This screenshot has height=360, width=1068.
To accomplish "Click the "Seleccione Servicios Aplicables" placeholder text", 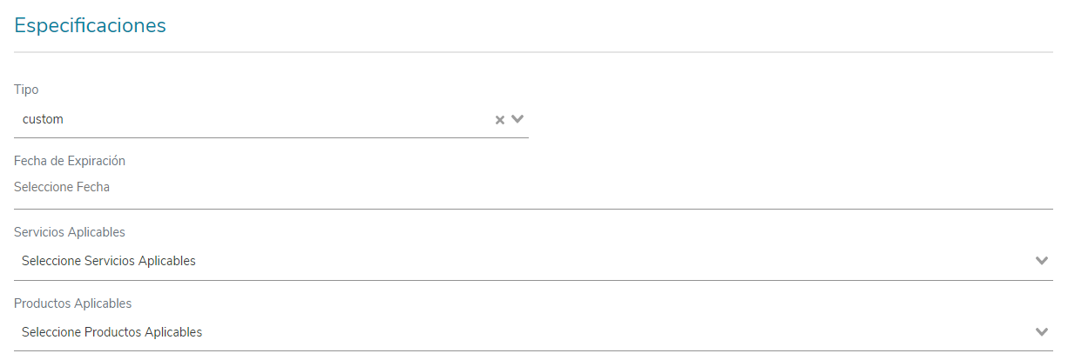I will (109, 261).
